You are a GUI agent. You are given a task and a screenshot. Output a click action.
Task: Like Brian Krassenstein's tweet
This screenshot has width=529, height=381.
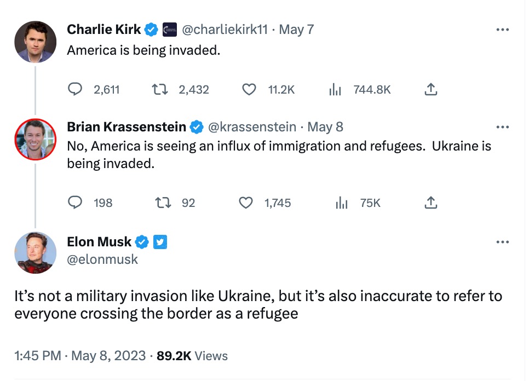click(246, 203)
